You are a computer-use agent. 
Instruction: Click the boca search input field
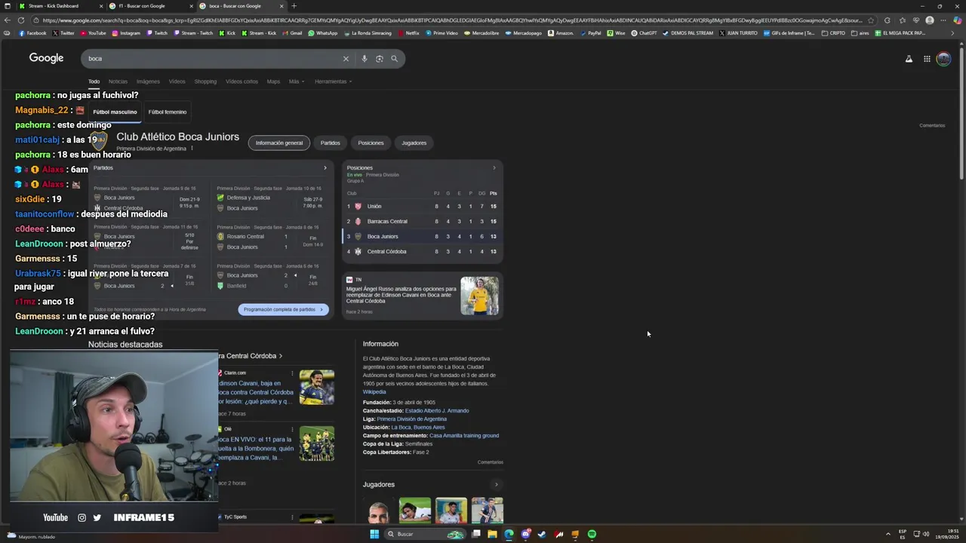[211, 59]
